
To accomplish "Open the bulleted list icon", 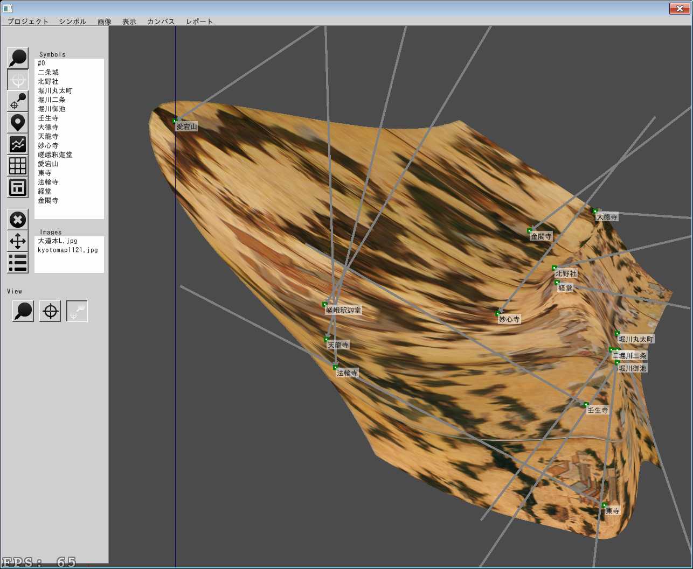I will [x=18, y=263].
